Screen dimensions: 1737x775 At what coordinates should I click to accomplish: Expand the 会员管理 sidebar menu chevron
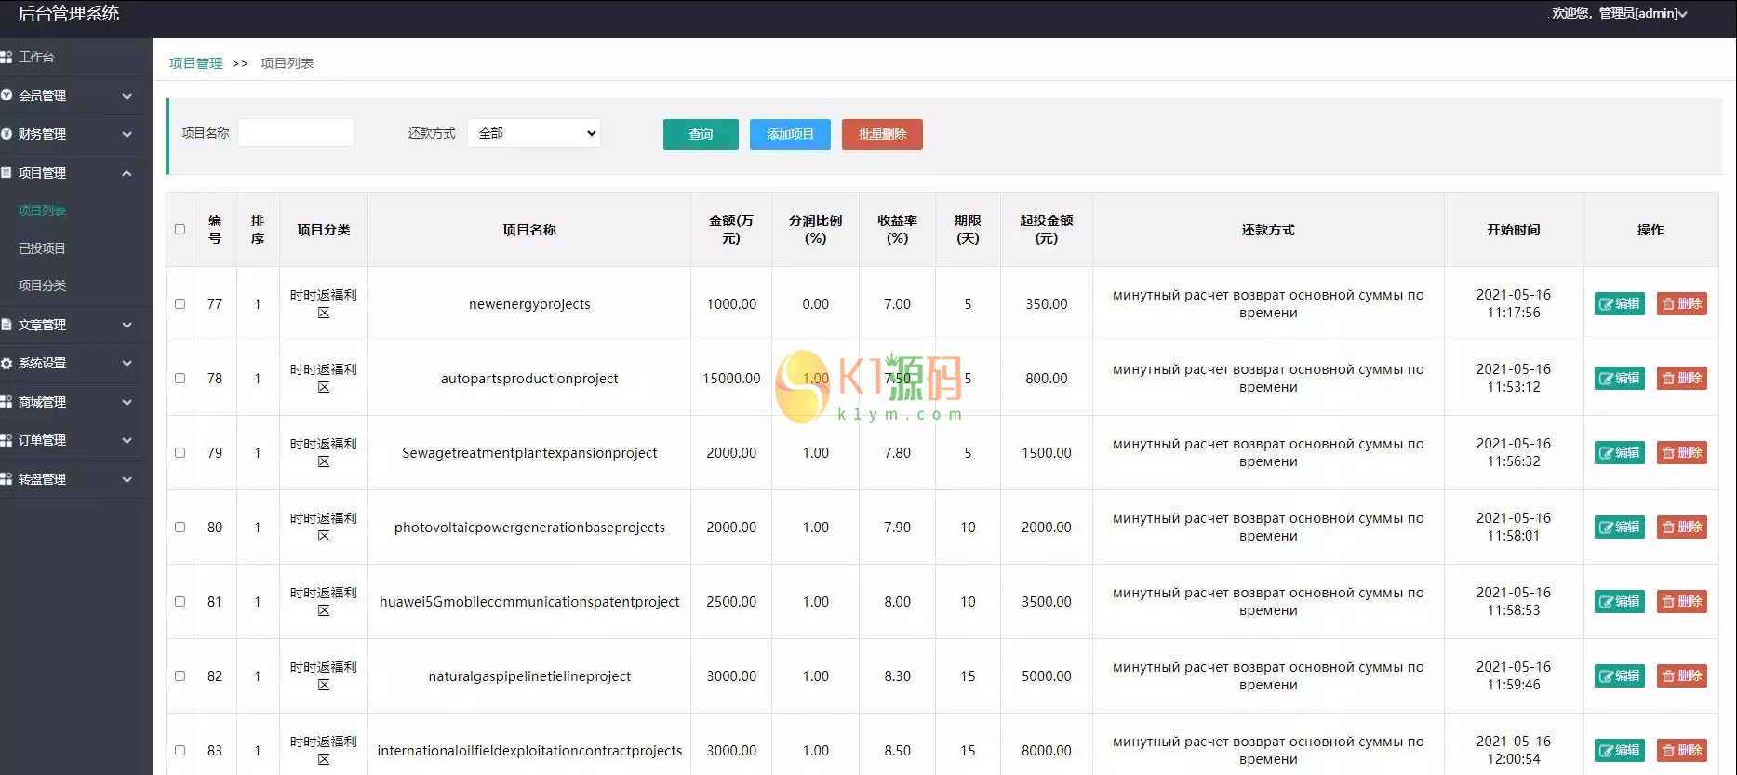[x=127, y=96]
